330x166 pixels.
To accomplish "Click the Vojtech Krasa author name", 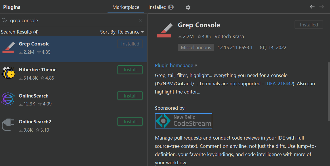I will click(229, 36).
